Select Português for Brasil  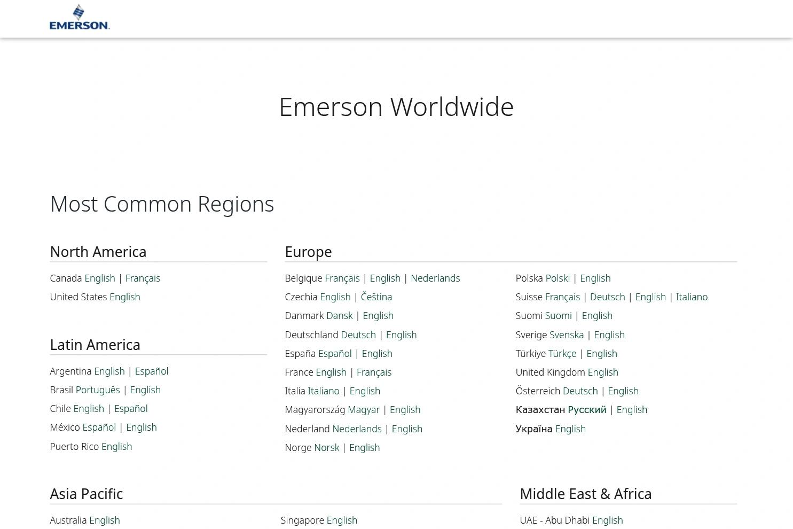pyautogui.click(x=98, y=390)
